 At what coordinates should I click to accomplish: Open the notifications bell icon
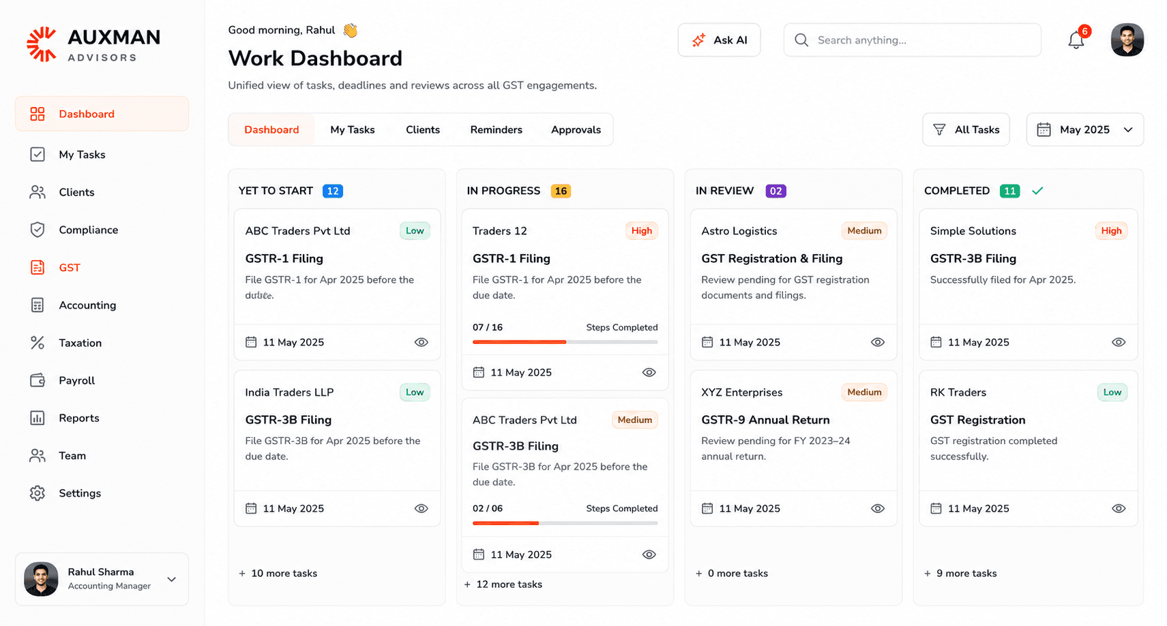[x=1076, y=40]
